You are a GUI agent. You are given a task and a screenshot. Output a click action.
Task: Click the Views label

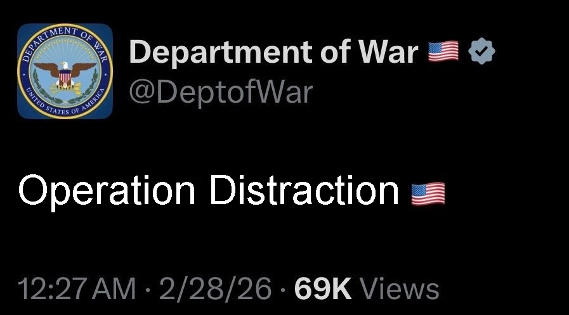pyautogui.click(x=400, y=289)
